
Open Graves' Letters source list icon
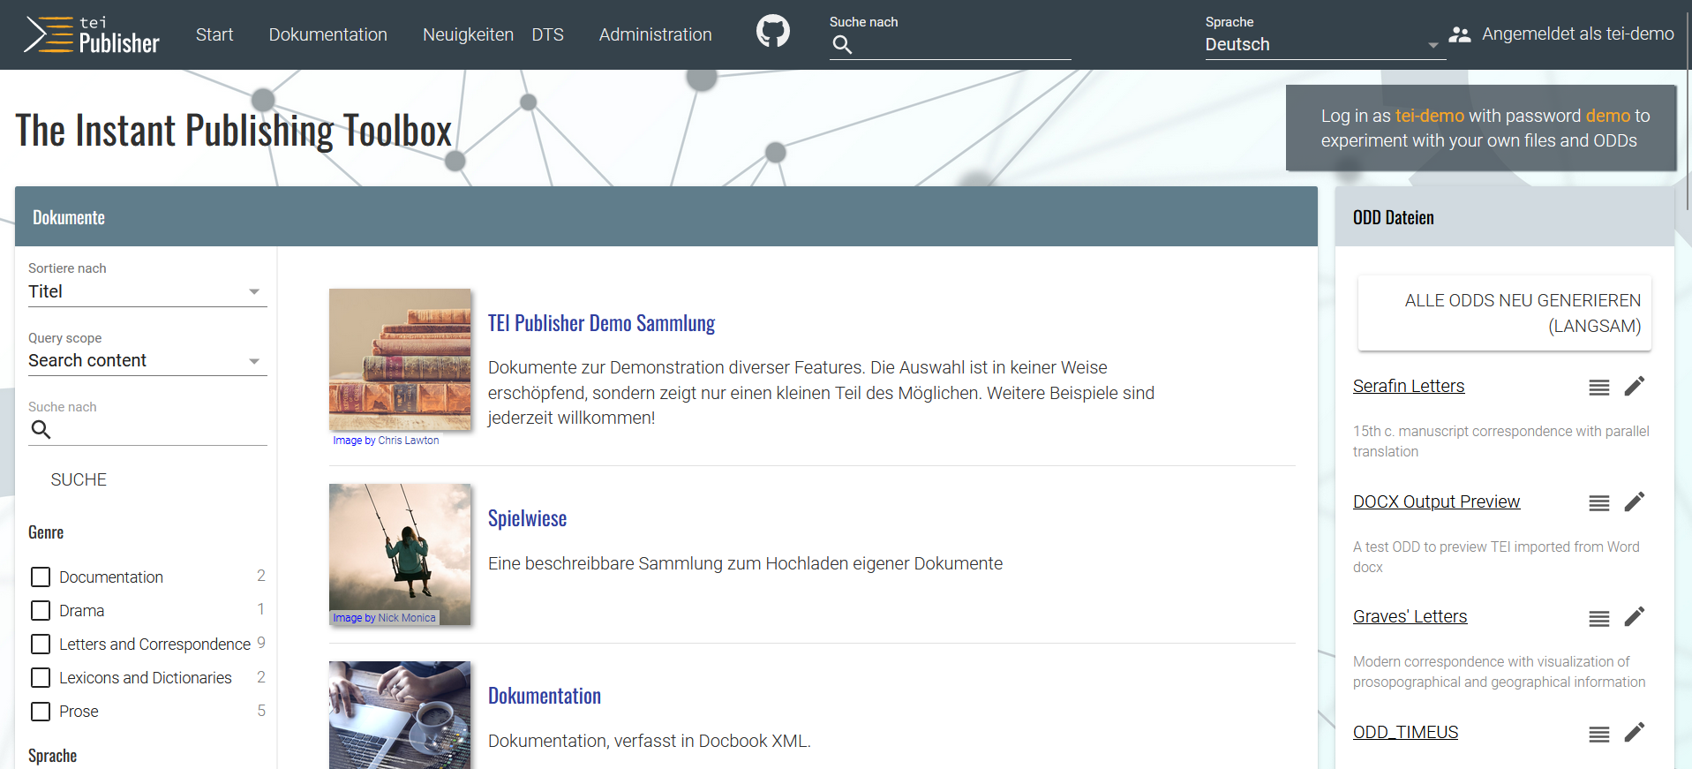[1598, 618]
